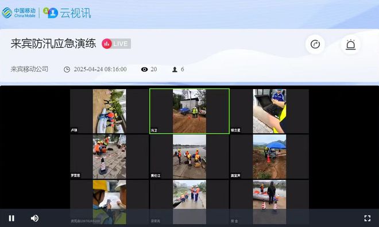Select the feed with the blue canopy tent
Viewport: 379px width, 227px height.
[269, 156]
